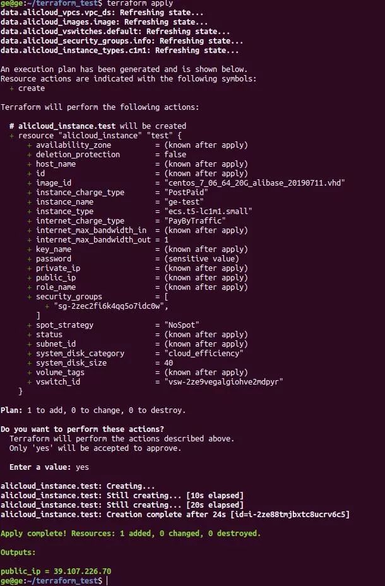Click the password sensitive value text
The image size is (385, 586).
point(201,259)
